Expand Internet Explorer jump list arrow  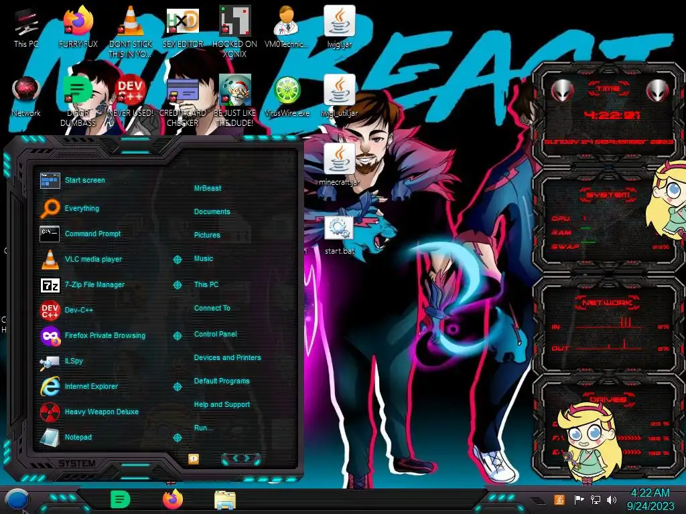177,386
